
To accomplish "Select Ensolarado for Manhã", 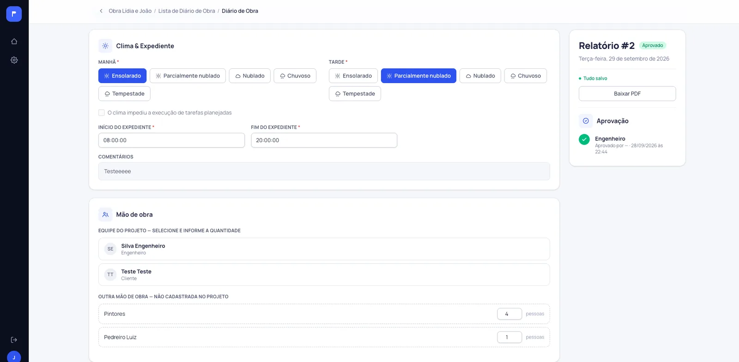I will tap(122, 76).
